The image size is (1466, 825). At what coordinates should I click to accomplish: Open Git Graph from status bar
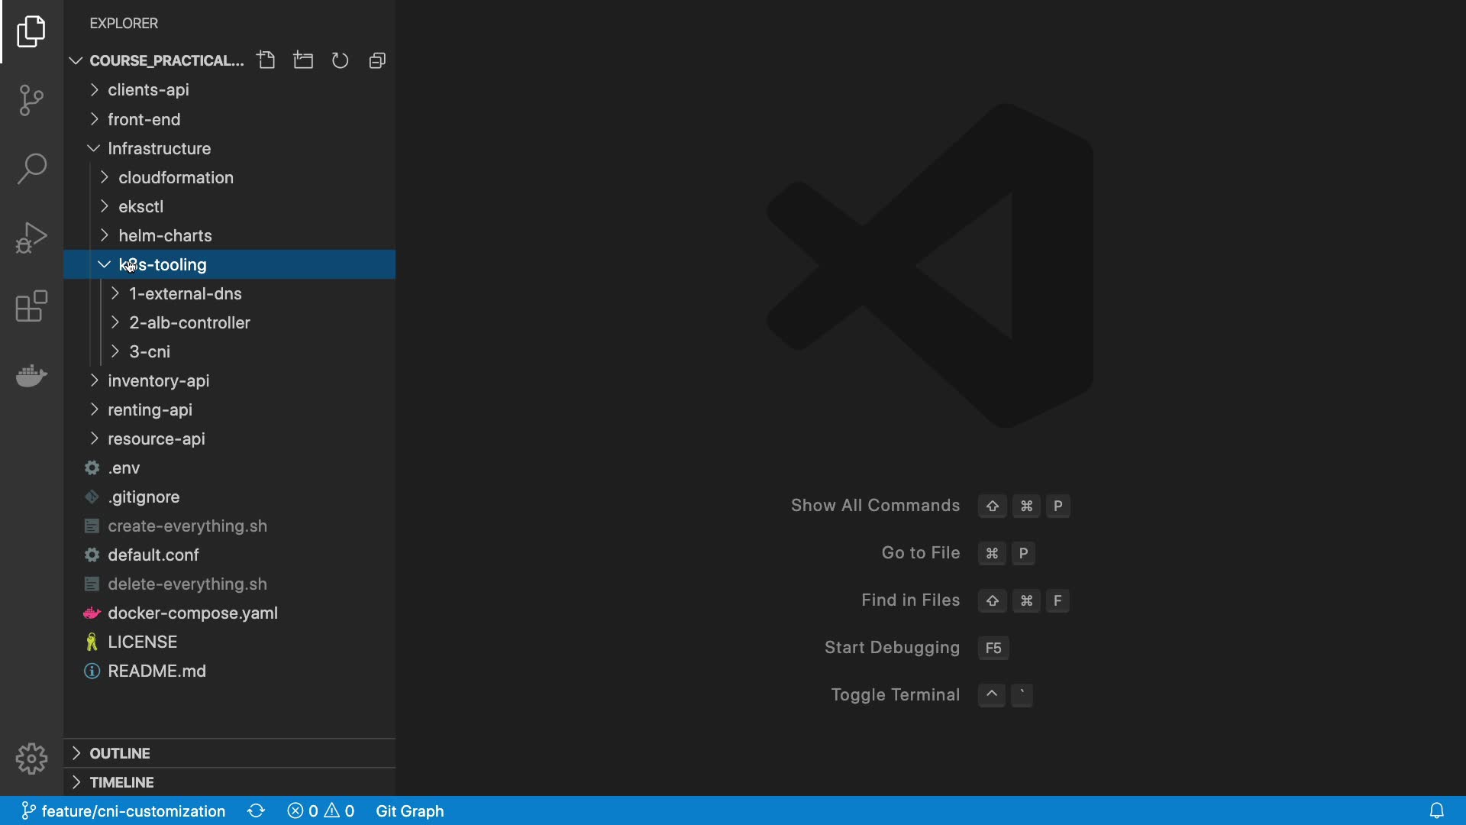pyautogui.click(x=409, y=811)
